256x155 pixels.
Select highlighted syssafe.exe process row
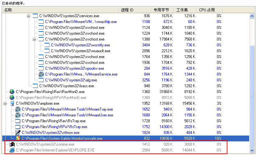click(x=126, y=138)
